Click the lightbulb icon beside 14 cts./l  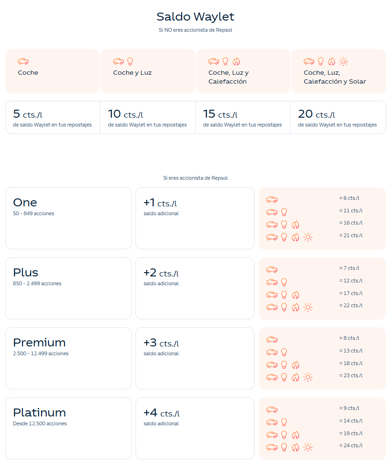point(284,422)
